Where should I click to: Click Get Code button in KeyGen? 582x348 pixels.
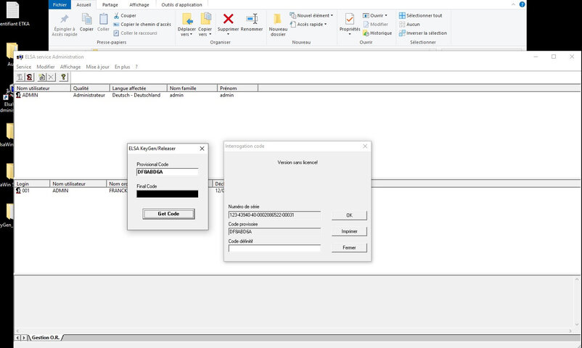coord(168,214)
